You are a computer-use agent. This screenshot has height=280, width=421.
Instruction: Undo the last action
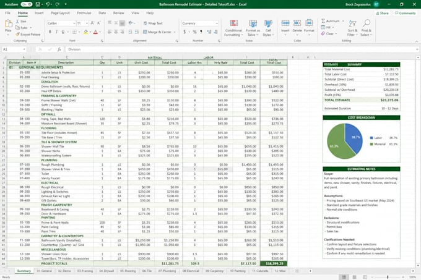coord(48,4)
